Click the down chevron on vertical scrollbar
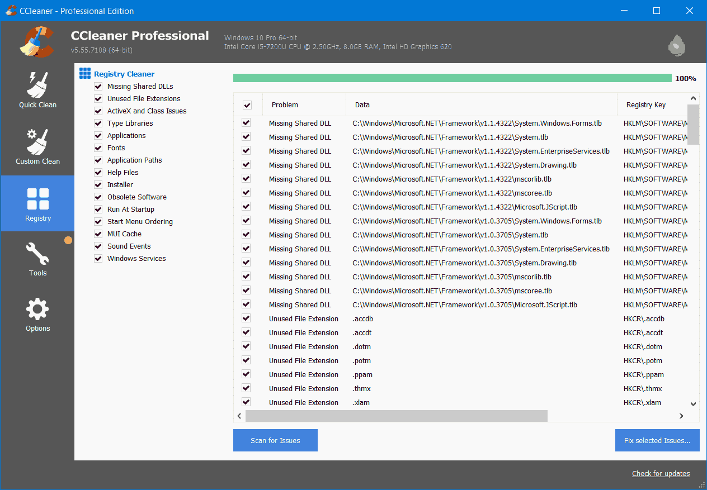707x490 pixels. pyautogui.click(x=693, y=403)
